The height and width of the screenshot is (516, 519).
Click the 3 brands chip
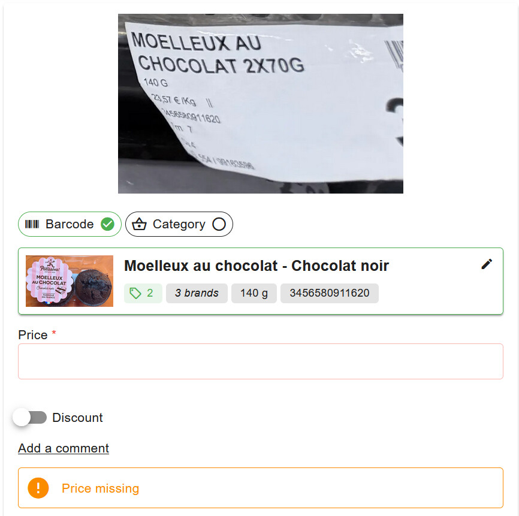(x=197, y=293)
